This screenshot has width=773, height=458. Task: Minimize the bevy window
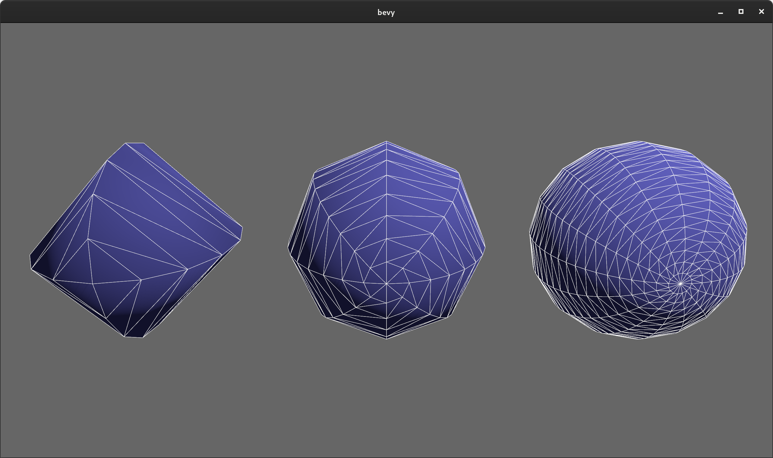coord(720,12)
